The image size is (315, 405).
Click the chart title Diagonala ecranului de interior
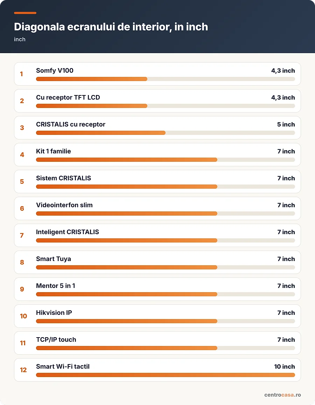tap(111, 27)
